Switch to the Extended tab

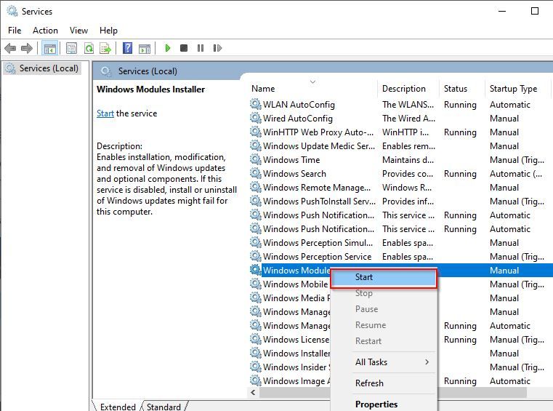(118, 407)
